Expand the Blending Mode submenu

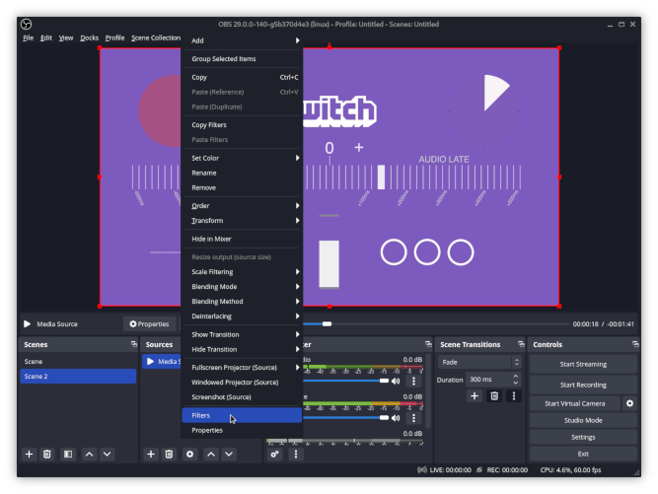tap(242, 287)
